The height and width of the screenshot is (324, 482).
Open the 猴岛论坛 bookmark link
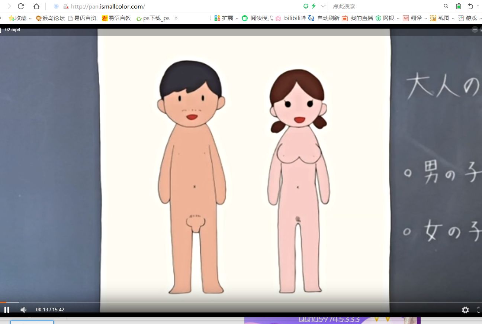point(50,18)
